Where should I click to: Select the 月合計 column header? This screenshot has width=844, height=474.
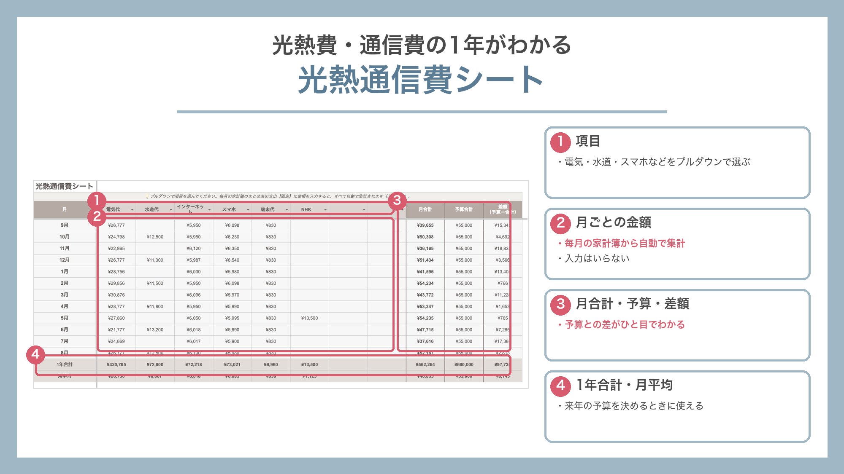tap(425, 209)
